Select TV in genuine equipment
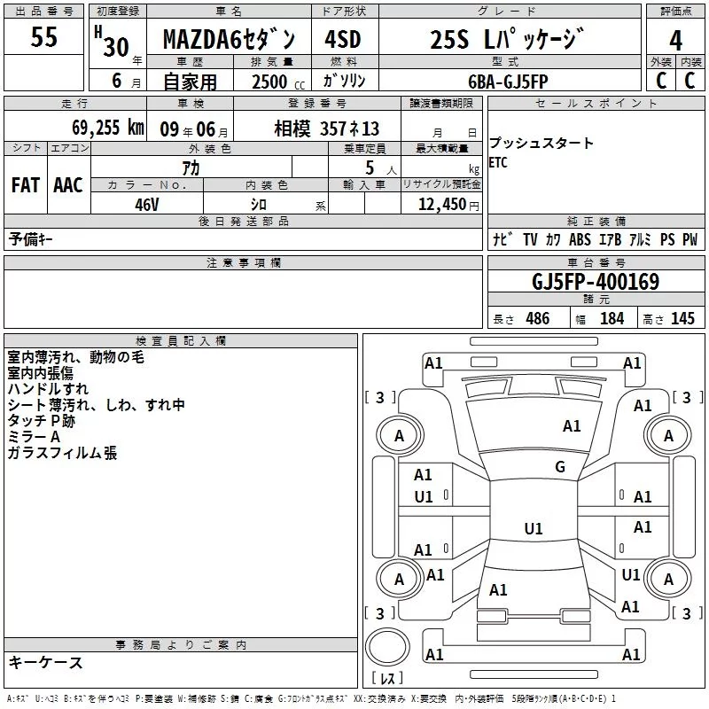This screenshot has width=709, height=709. (x=530, y=239)
